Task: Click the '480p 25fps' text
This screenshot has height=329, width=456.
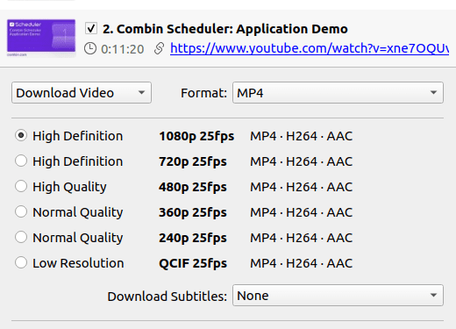Action: [x=193, y=187]
